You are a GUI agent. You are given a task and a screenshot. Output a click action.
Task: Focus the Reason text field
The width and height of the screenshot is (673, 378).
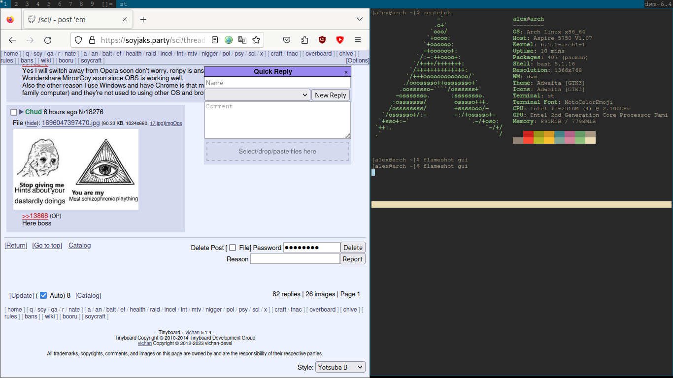[295, 259]
